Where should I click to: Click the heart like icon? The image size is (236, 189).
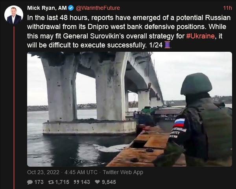click(98, 182)
